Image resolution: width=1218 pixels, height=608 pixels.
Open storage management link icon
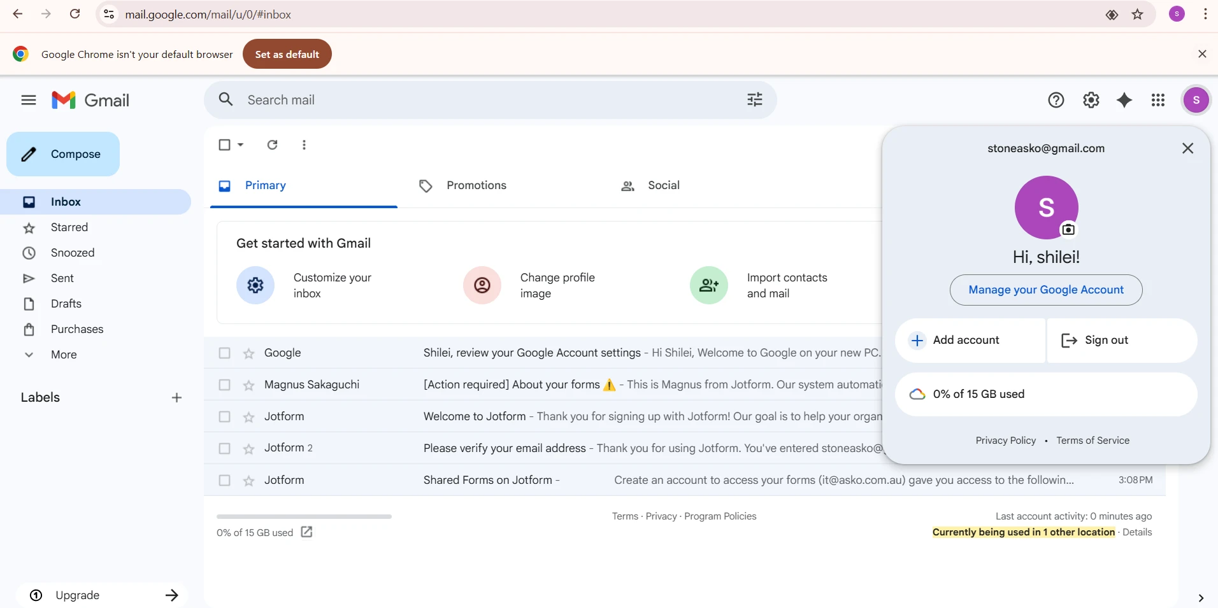pyautogui.click(x=306, y=532)
